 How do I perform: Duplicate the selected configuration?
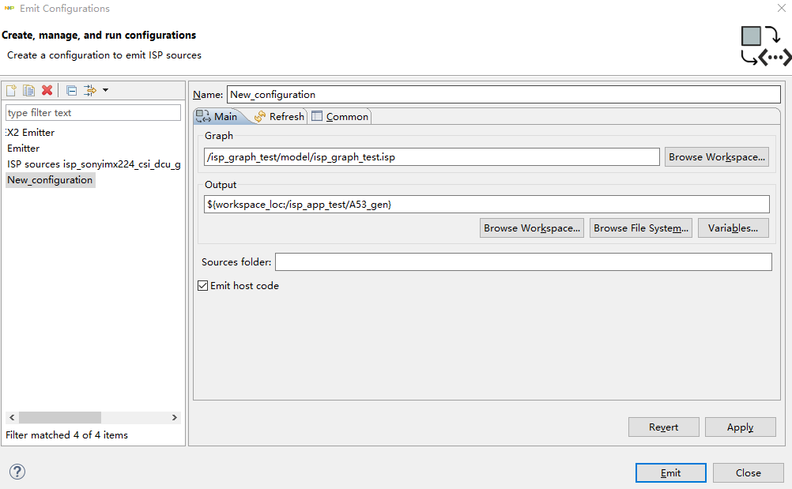[28, 91]
